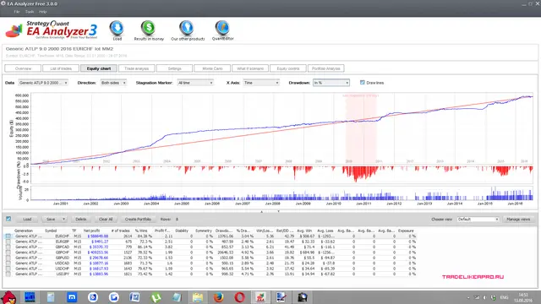541x304 pixels.
Task: Check the EURCHF row checkbox
Action: [8, 236]
